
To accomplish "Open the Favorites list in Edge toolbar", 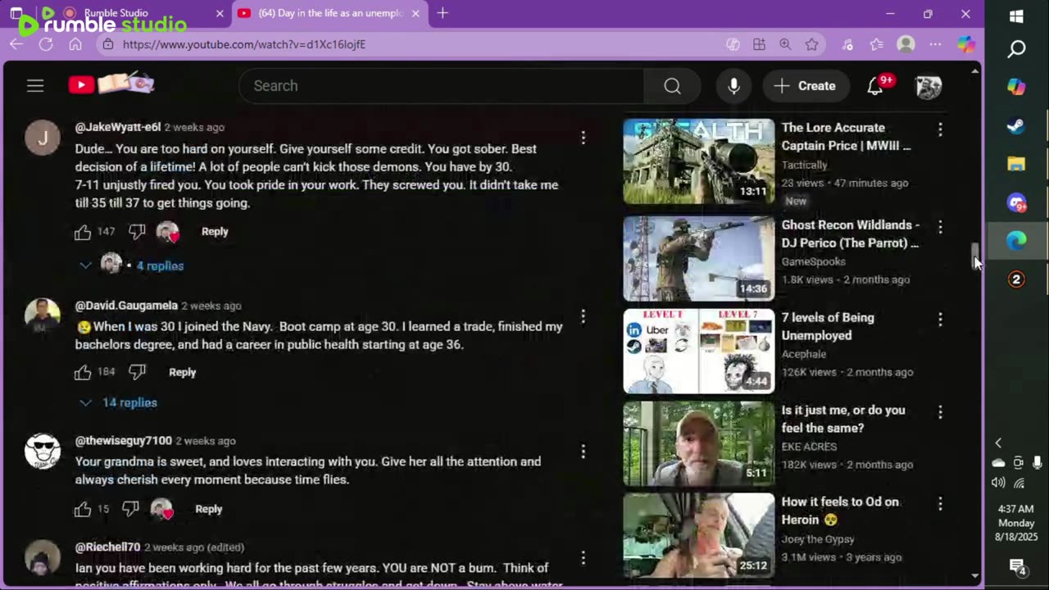I will point(876,44).
